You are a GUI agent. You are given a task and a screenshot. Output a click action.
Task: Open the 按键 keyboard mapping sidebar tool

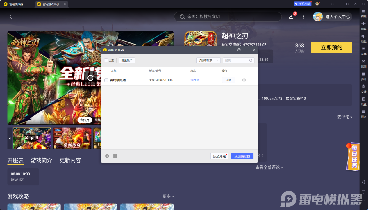click(x=363, y=13)
